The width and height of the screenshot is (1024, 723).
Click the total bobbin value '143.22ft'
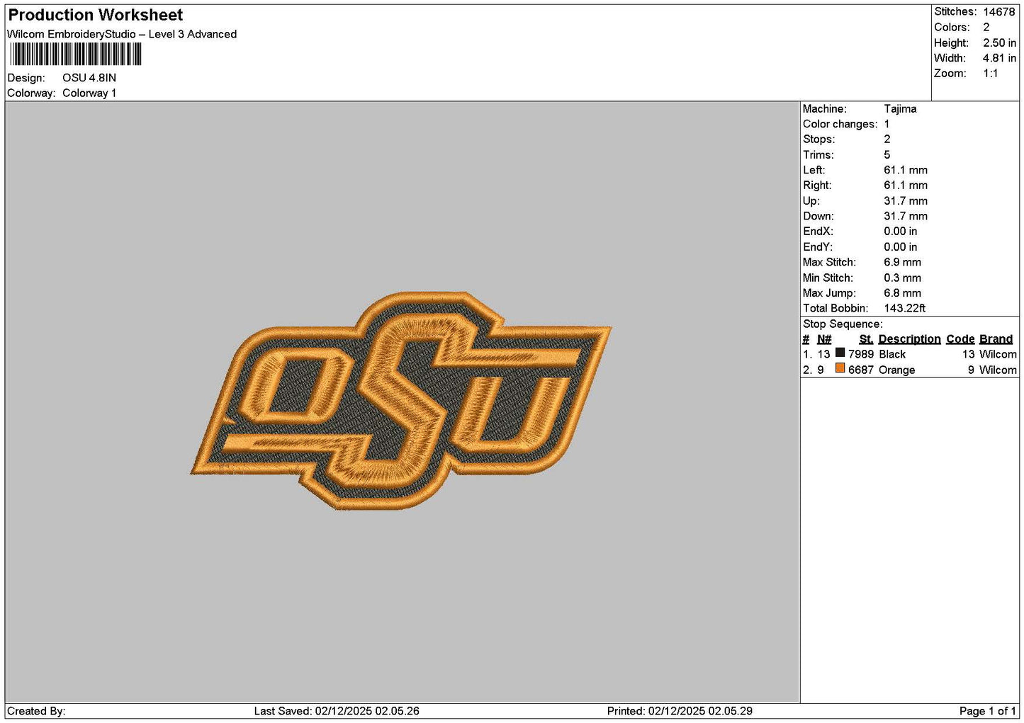905,309
